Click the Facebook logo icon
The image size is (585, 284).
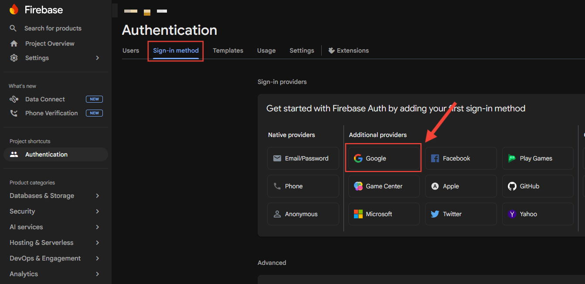(435, 158)
